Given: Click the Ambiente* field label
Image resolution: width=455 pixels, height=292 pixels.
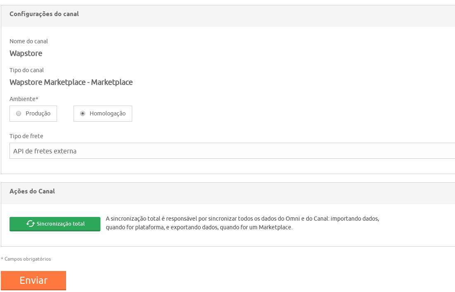Looking at the screenshot, I should tap(24, 99).
